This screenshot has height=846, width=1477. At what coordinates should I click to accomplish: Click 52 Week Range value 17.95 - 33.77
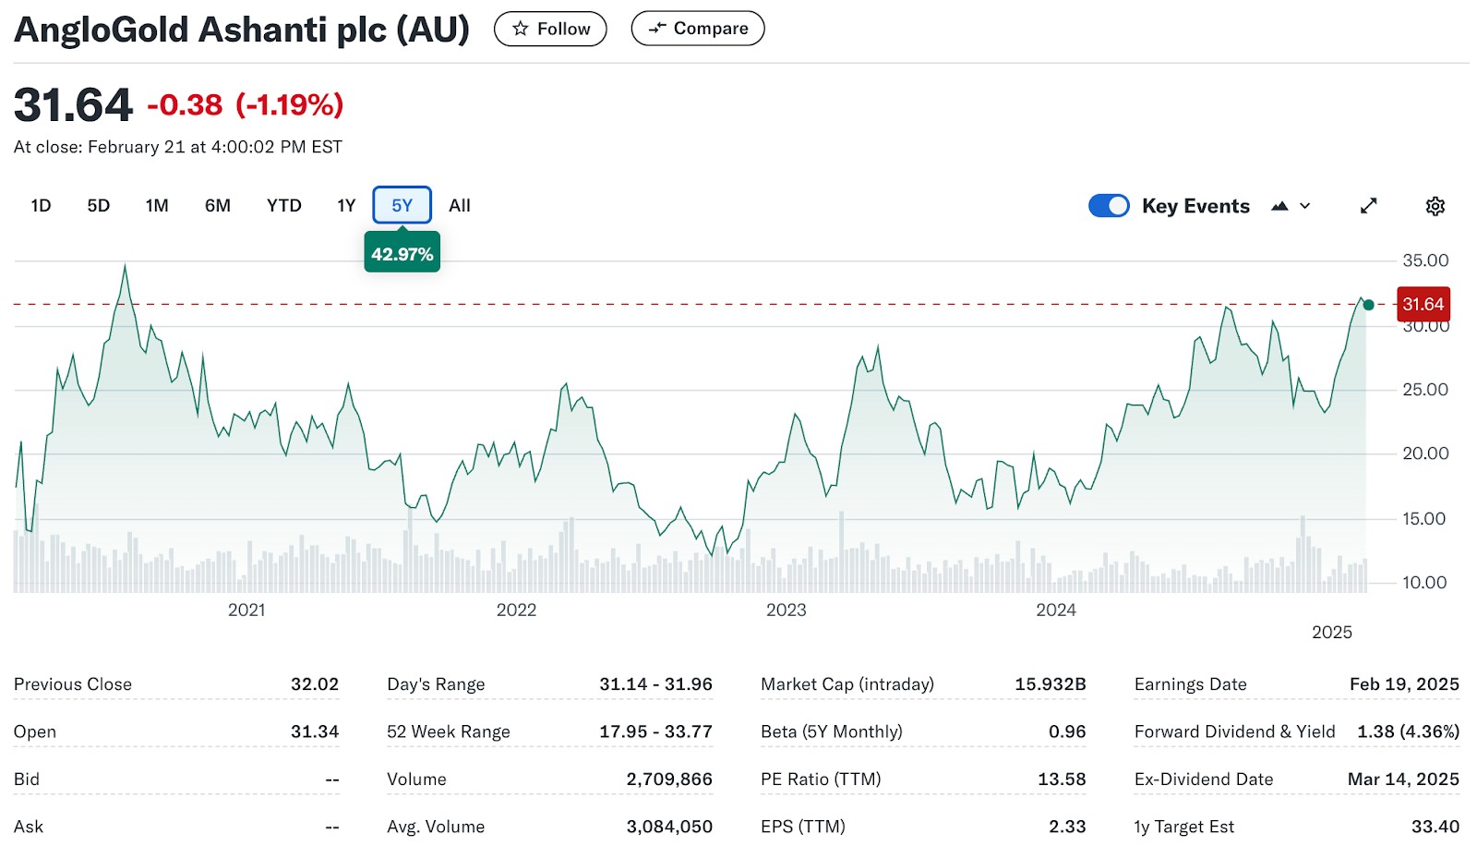[655, 731]
